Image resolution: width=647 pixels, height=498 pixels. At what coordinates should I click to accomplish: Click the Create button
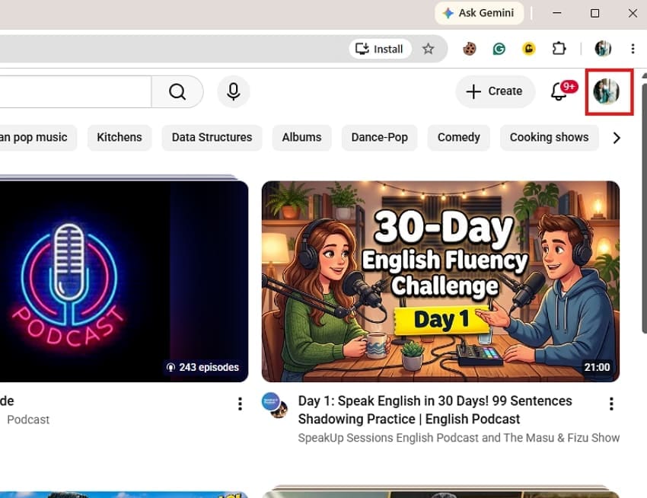point(496,91)
